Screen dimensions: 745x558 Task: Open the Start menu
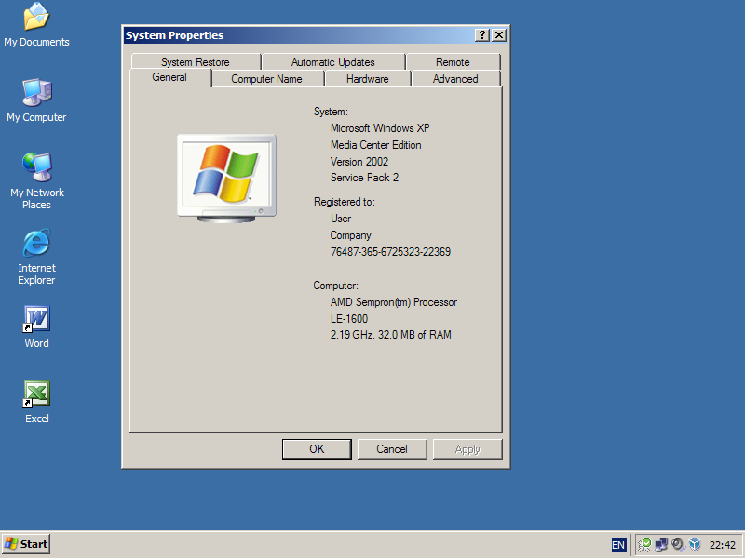tap(26, 544)
